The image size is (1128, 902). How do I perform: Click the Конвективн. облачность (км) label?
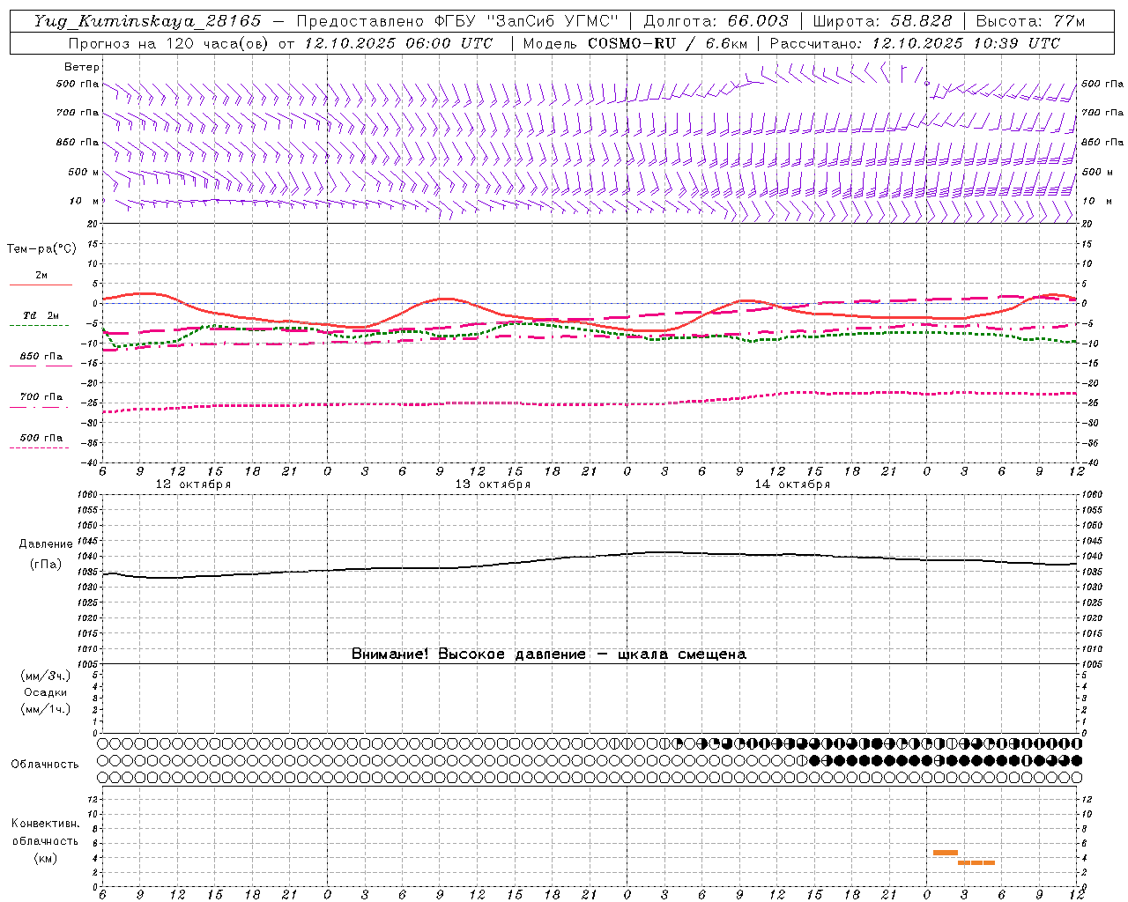point(45,840)
